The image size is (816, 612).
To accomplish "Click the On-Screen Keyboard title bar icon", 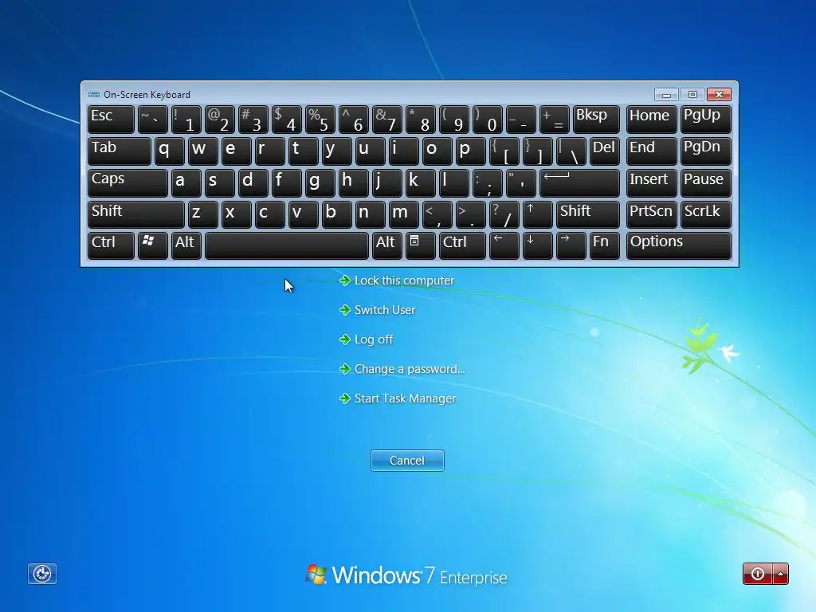I will [x=94, y=95].
